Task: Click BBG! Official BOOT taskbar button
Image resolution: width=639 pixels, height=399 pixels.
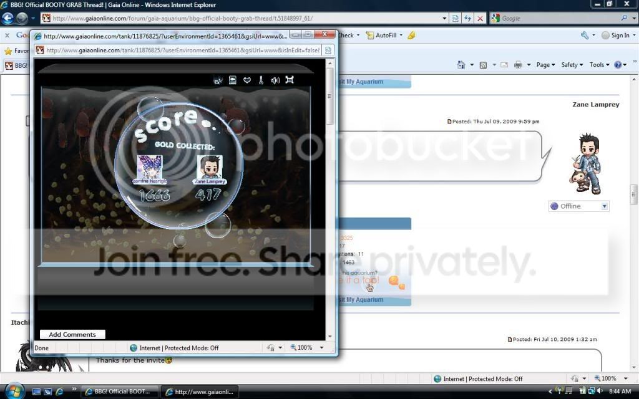Action: 118,392
